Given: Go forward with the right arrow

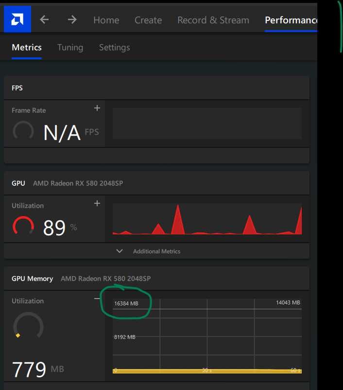Looking at the screenshot, I should pyautogui.click(x=72, y=19).
